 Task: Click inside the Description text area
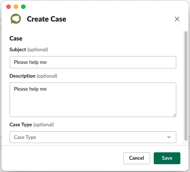pyautogui.click(x=93, y=100)
